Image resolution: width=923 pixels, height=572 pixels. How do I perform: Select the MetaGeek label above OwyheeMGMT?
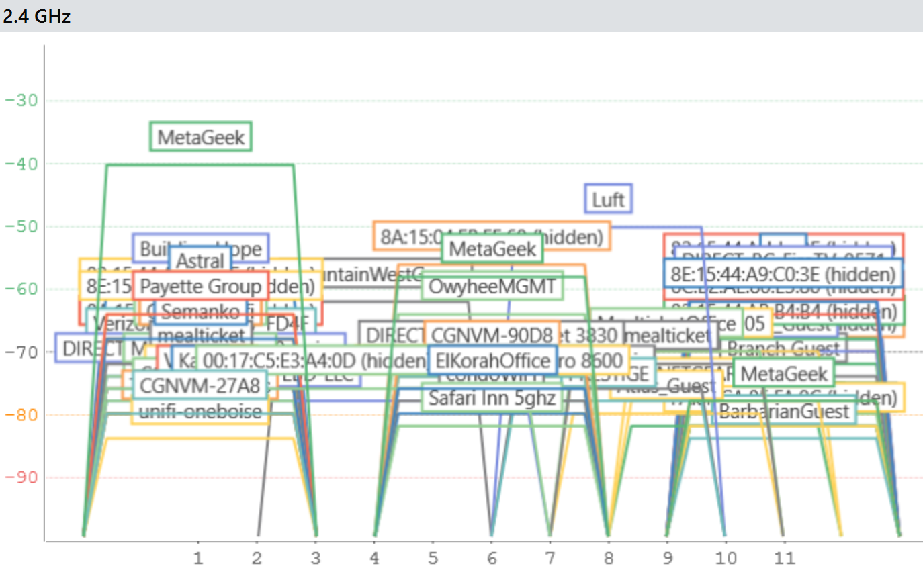point(492,249)
